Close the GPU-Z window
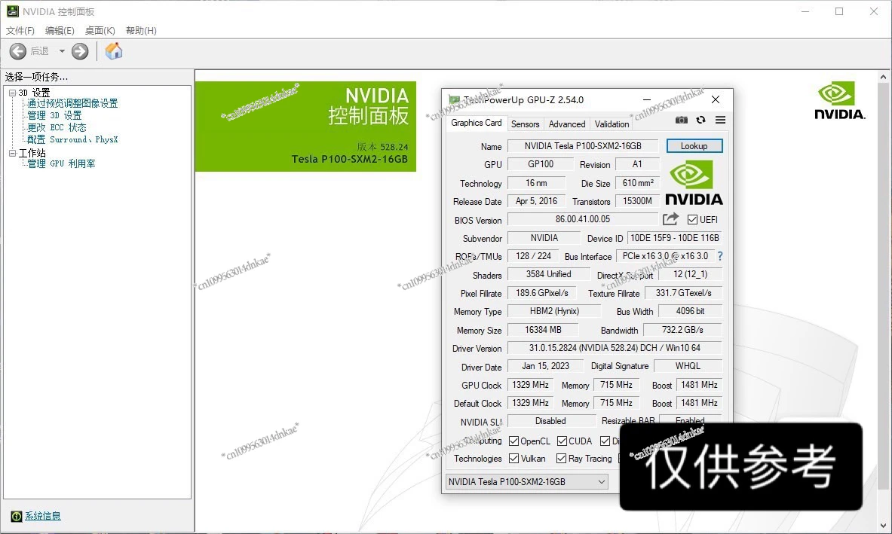This screenshot has height=534, width=892. 716,99
